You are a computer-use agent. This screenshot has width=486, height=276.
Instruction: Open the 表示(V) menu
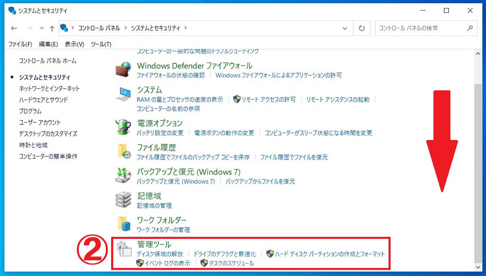pyautogui.click(x=75, y=44)
